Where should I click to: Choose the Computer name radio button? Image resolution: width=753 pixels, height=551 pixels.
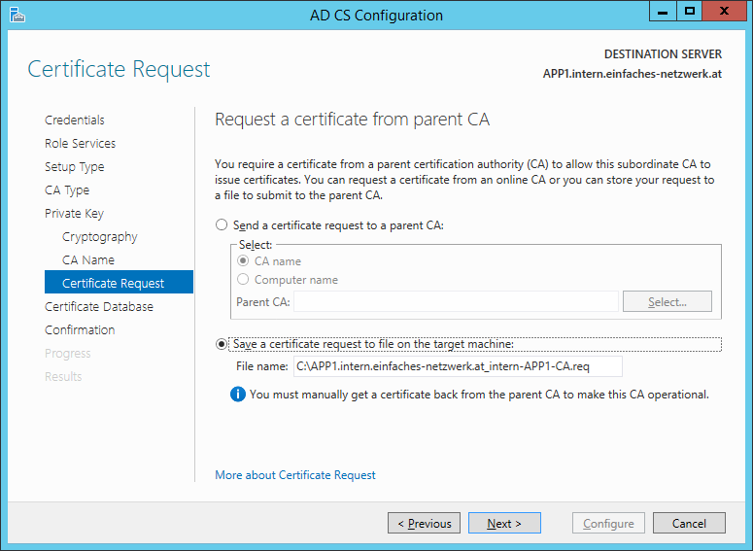coord(243,280)
